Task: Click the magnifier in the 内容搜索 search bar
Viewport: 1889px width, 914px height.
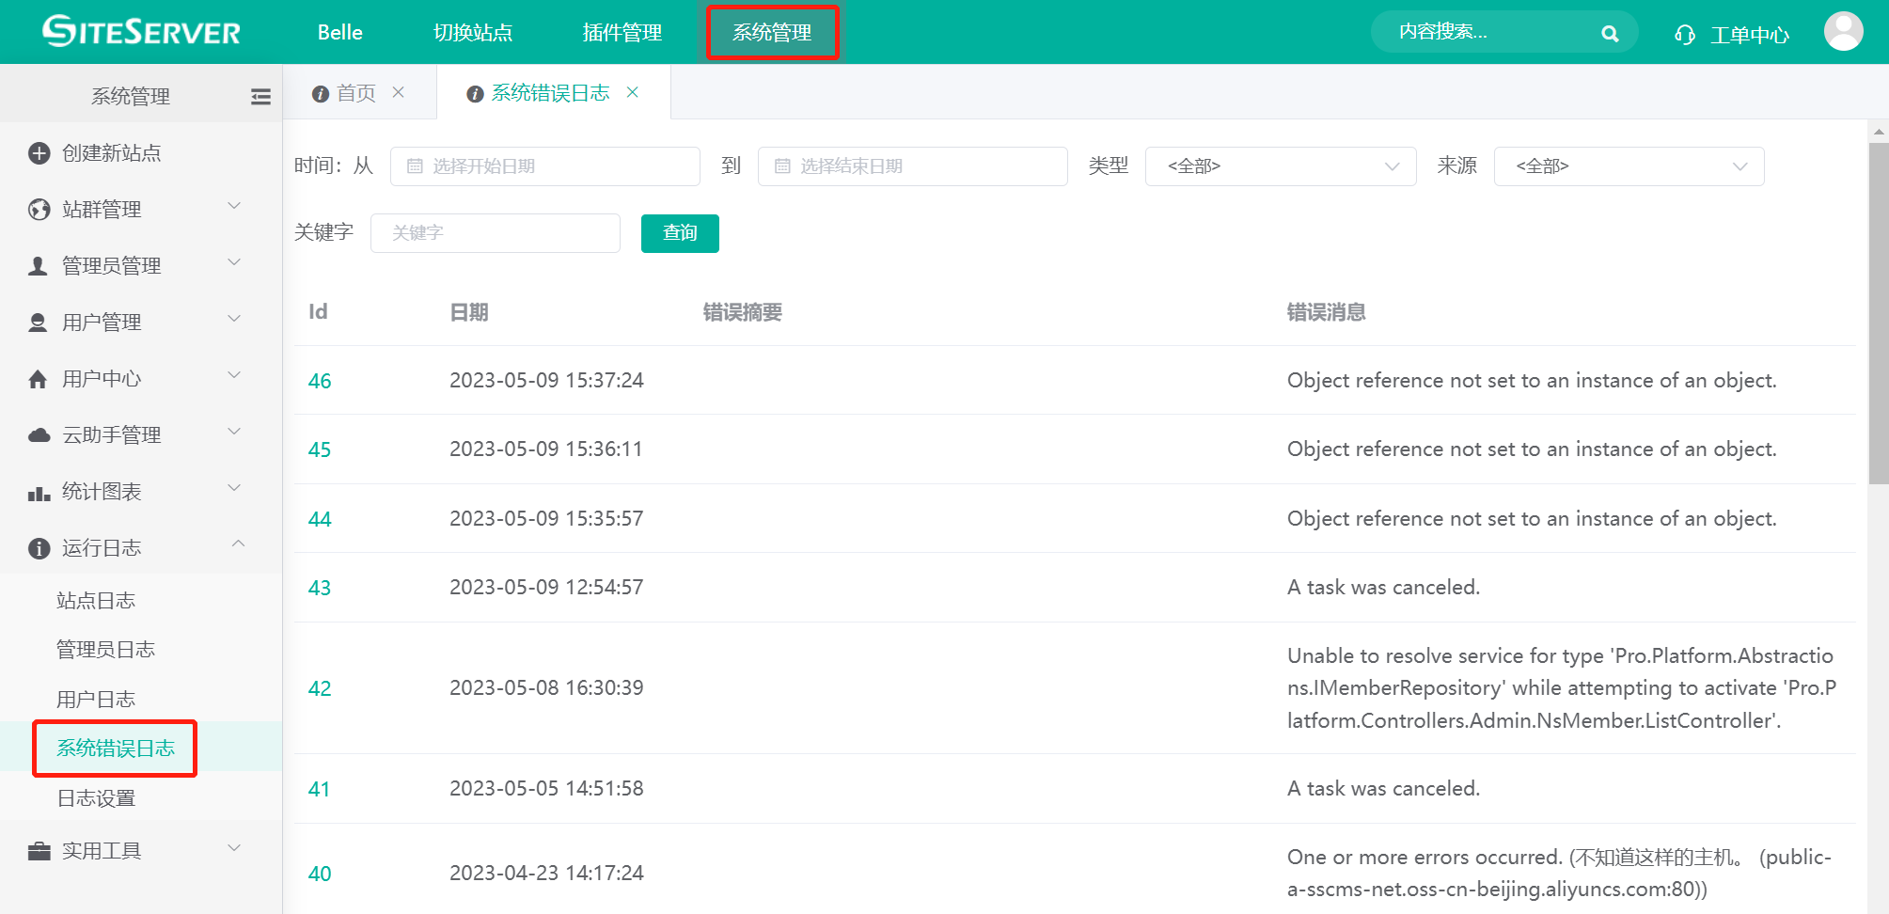Action: point(1610,32)
